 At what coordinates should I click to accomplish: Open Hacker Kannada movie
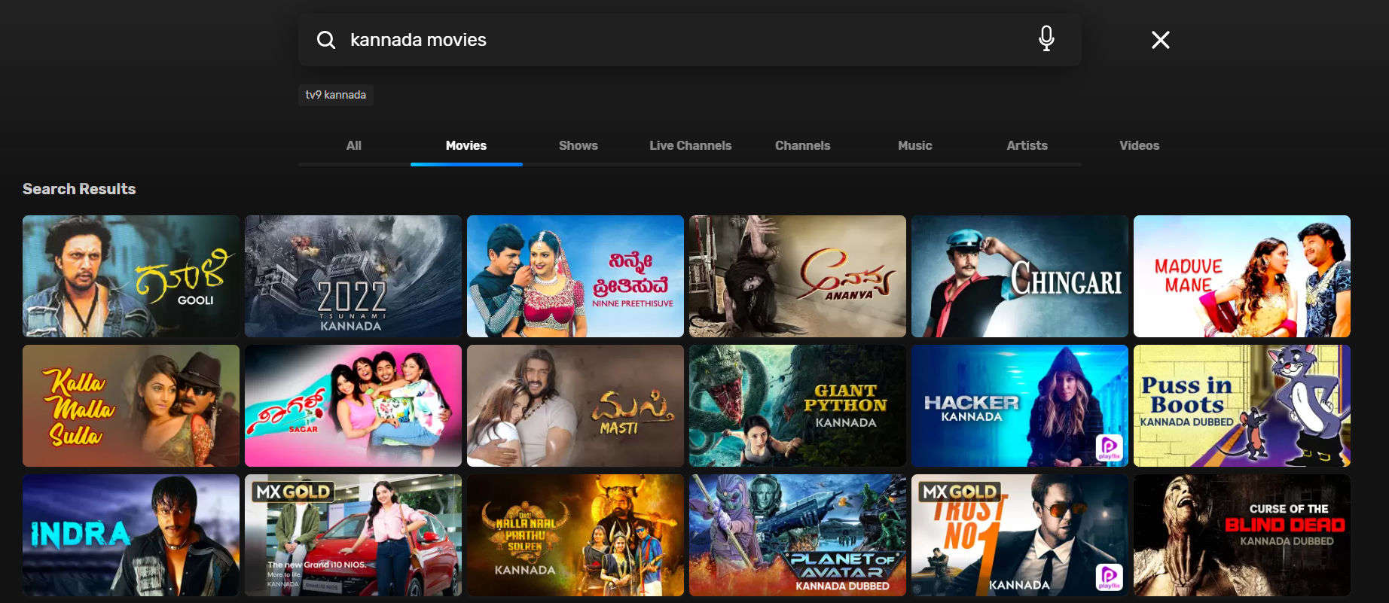(1020, 406)
